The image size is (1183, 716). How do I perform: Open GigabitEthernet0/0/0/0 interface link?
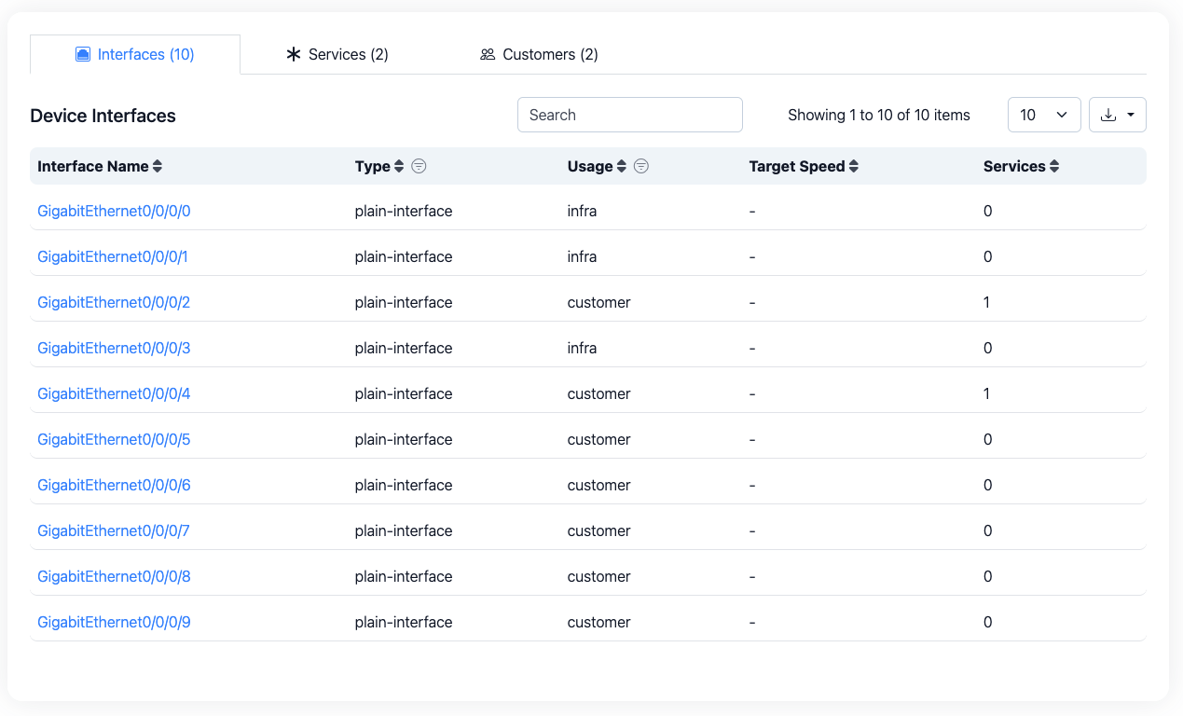click(114, 211)
